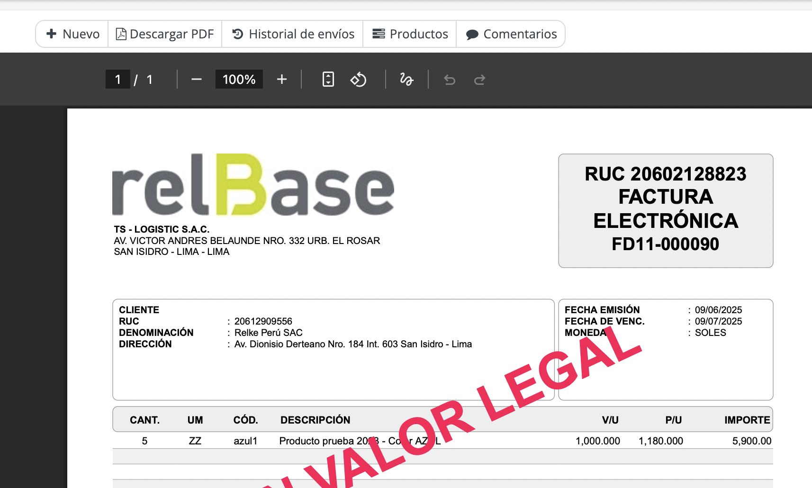Click the speech bubble comment icon
This screenshot has width=812, height=488.
472,35
